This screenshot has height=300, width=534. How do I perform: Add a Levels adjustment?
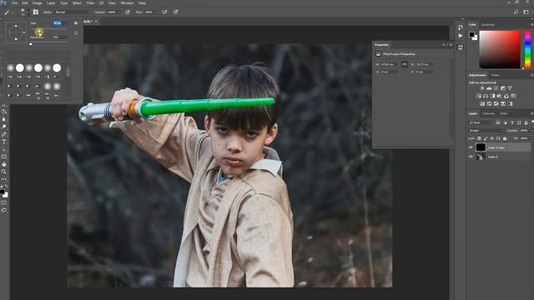click(489, 88)
